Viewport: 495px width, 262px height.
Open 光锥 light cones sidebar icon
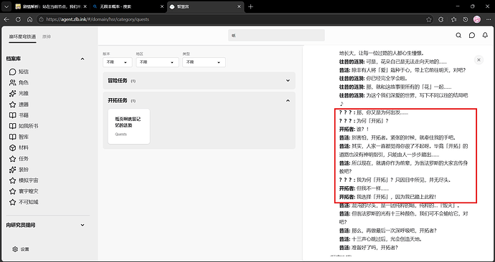(x=12, y=94)
